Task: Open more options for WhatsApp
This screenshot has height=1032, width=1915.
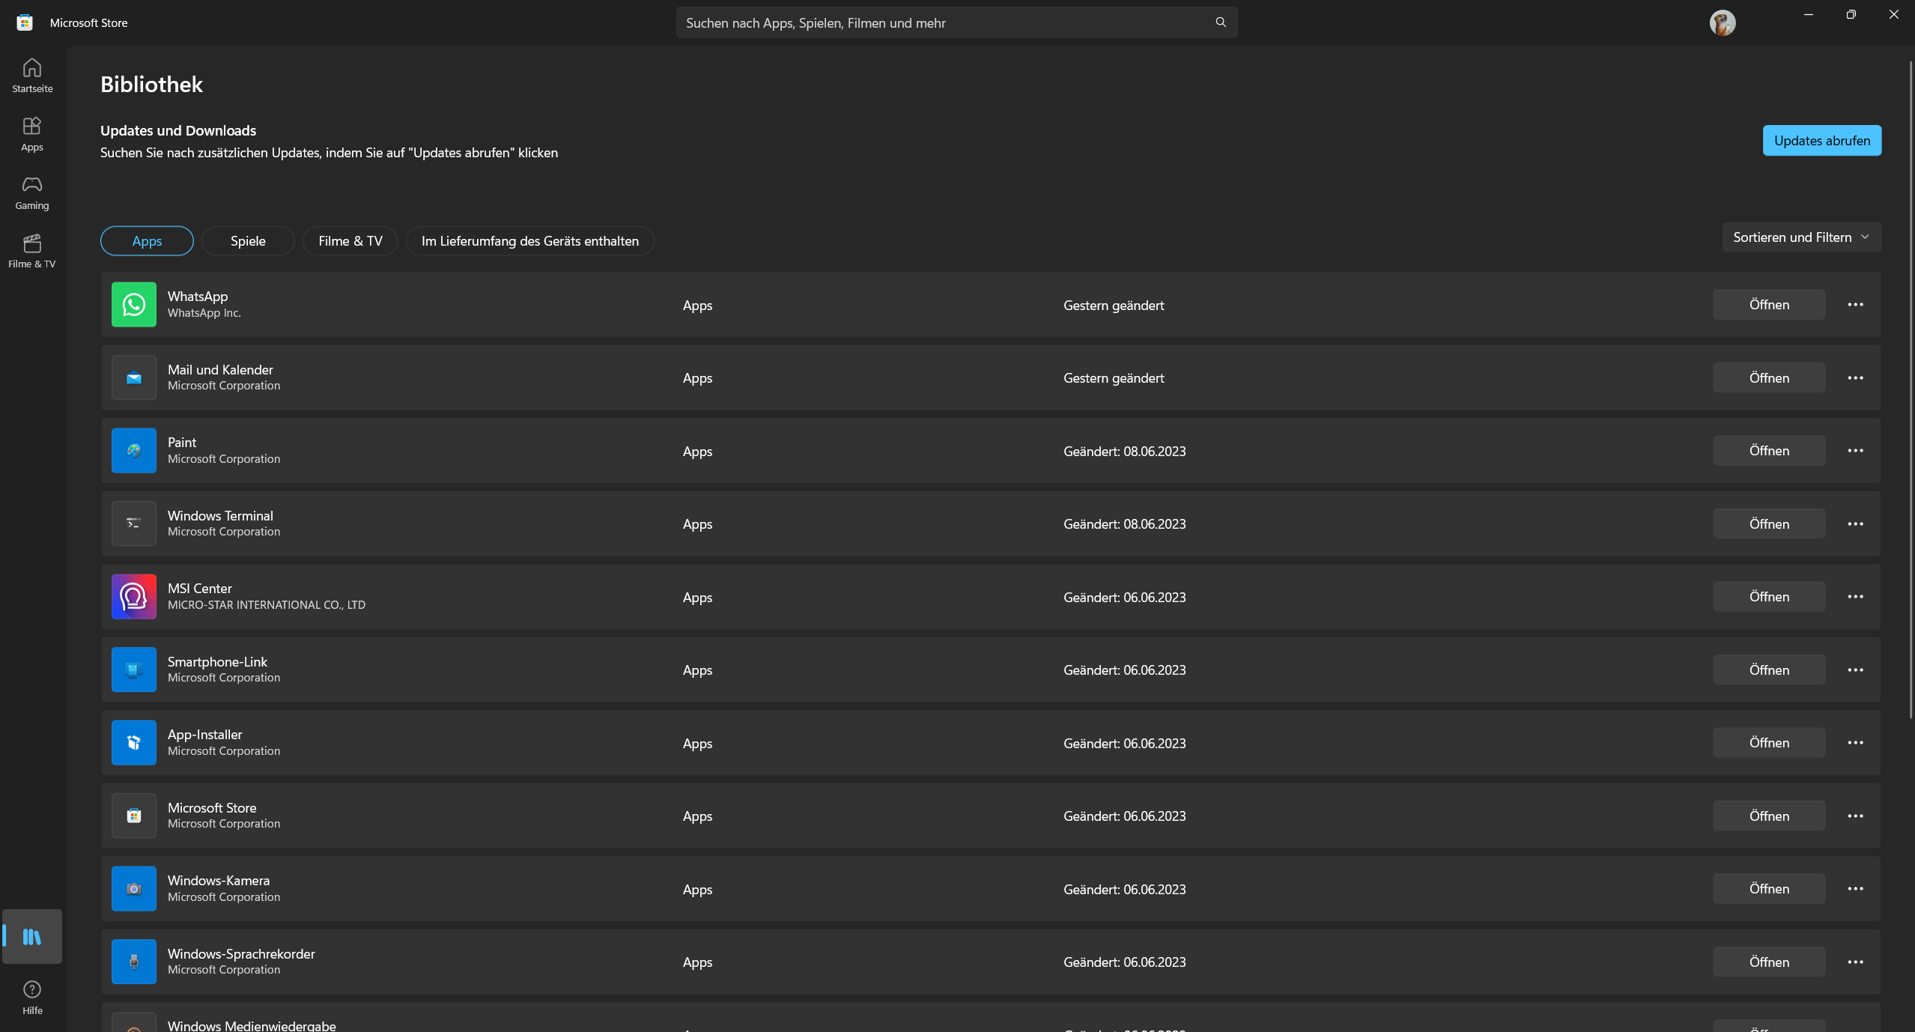Action: 1855,305
